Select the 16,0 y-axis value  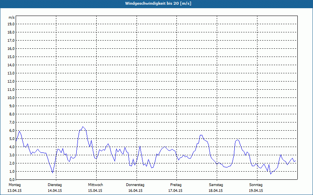(x=11, y=48)
